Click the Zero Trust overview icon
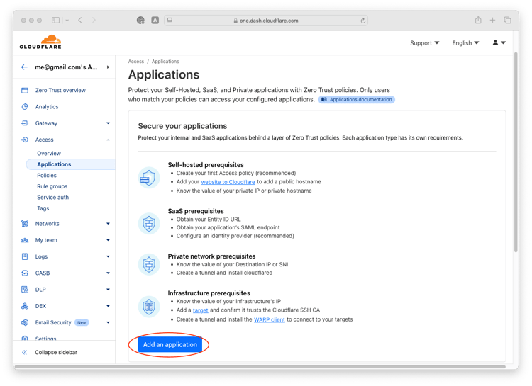 pyautogui.click(x=25, y=90)
